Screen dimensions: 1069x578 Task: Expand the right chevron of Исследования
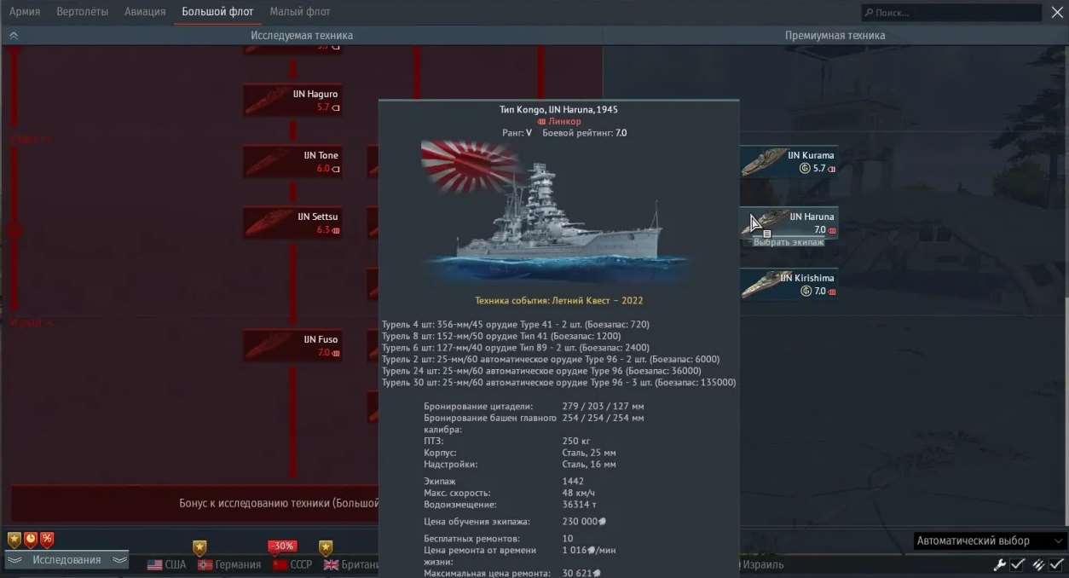tap(119, 560)
